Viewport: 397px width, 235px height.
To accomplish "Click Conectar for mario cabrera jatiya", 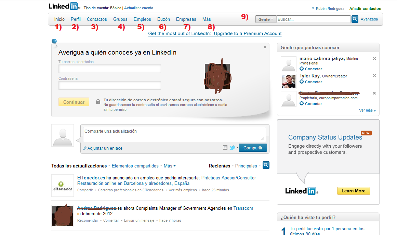I will [x=314, y=69].
